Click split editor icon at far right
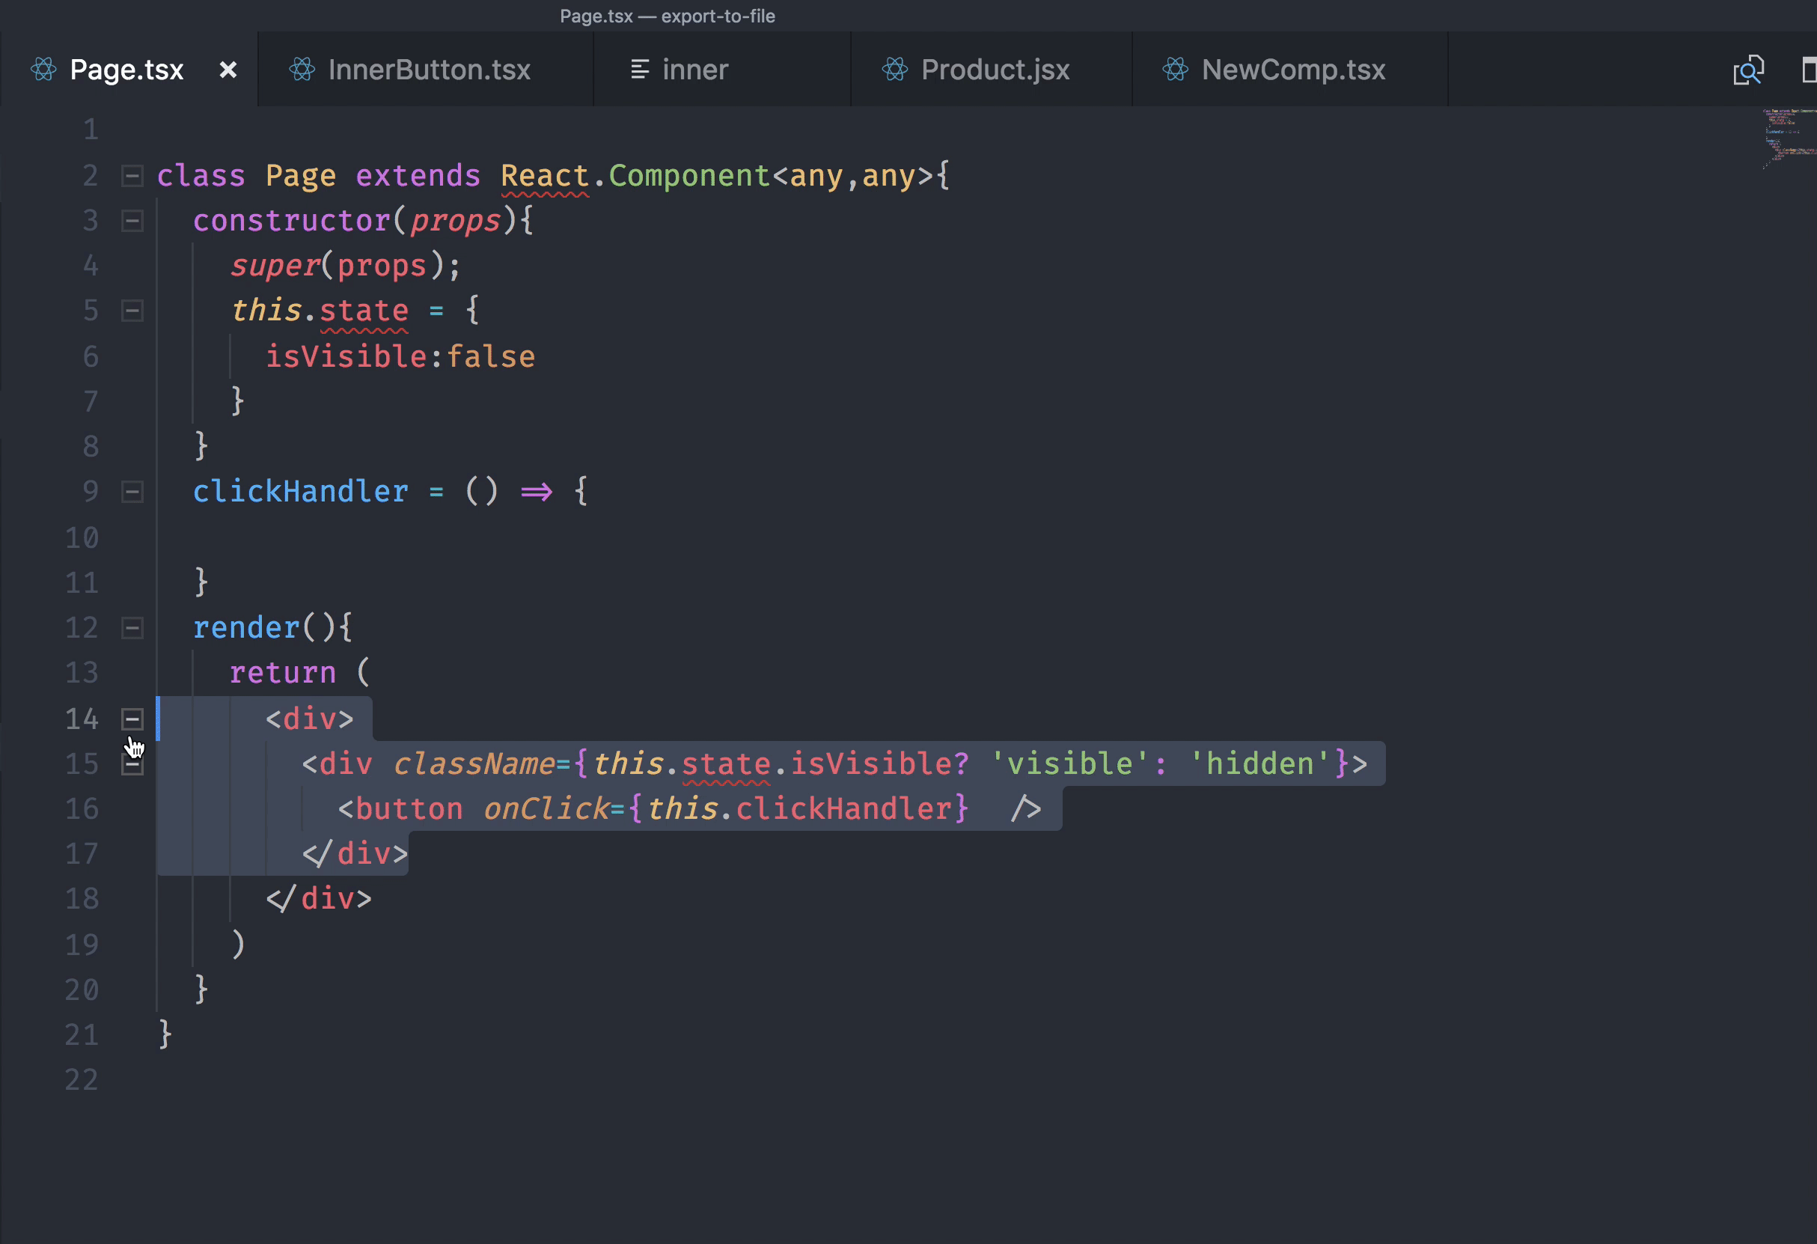The height and width of the screenshot is (1244, 1817). click(x=1810, y=70)
